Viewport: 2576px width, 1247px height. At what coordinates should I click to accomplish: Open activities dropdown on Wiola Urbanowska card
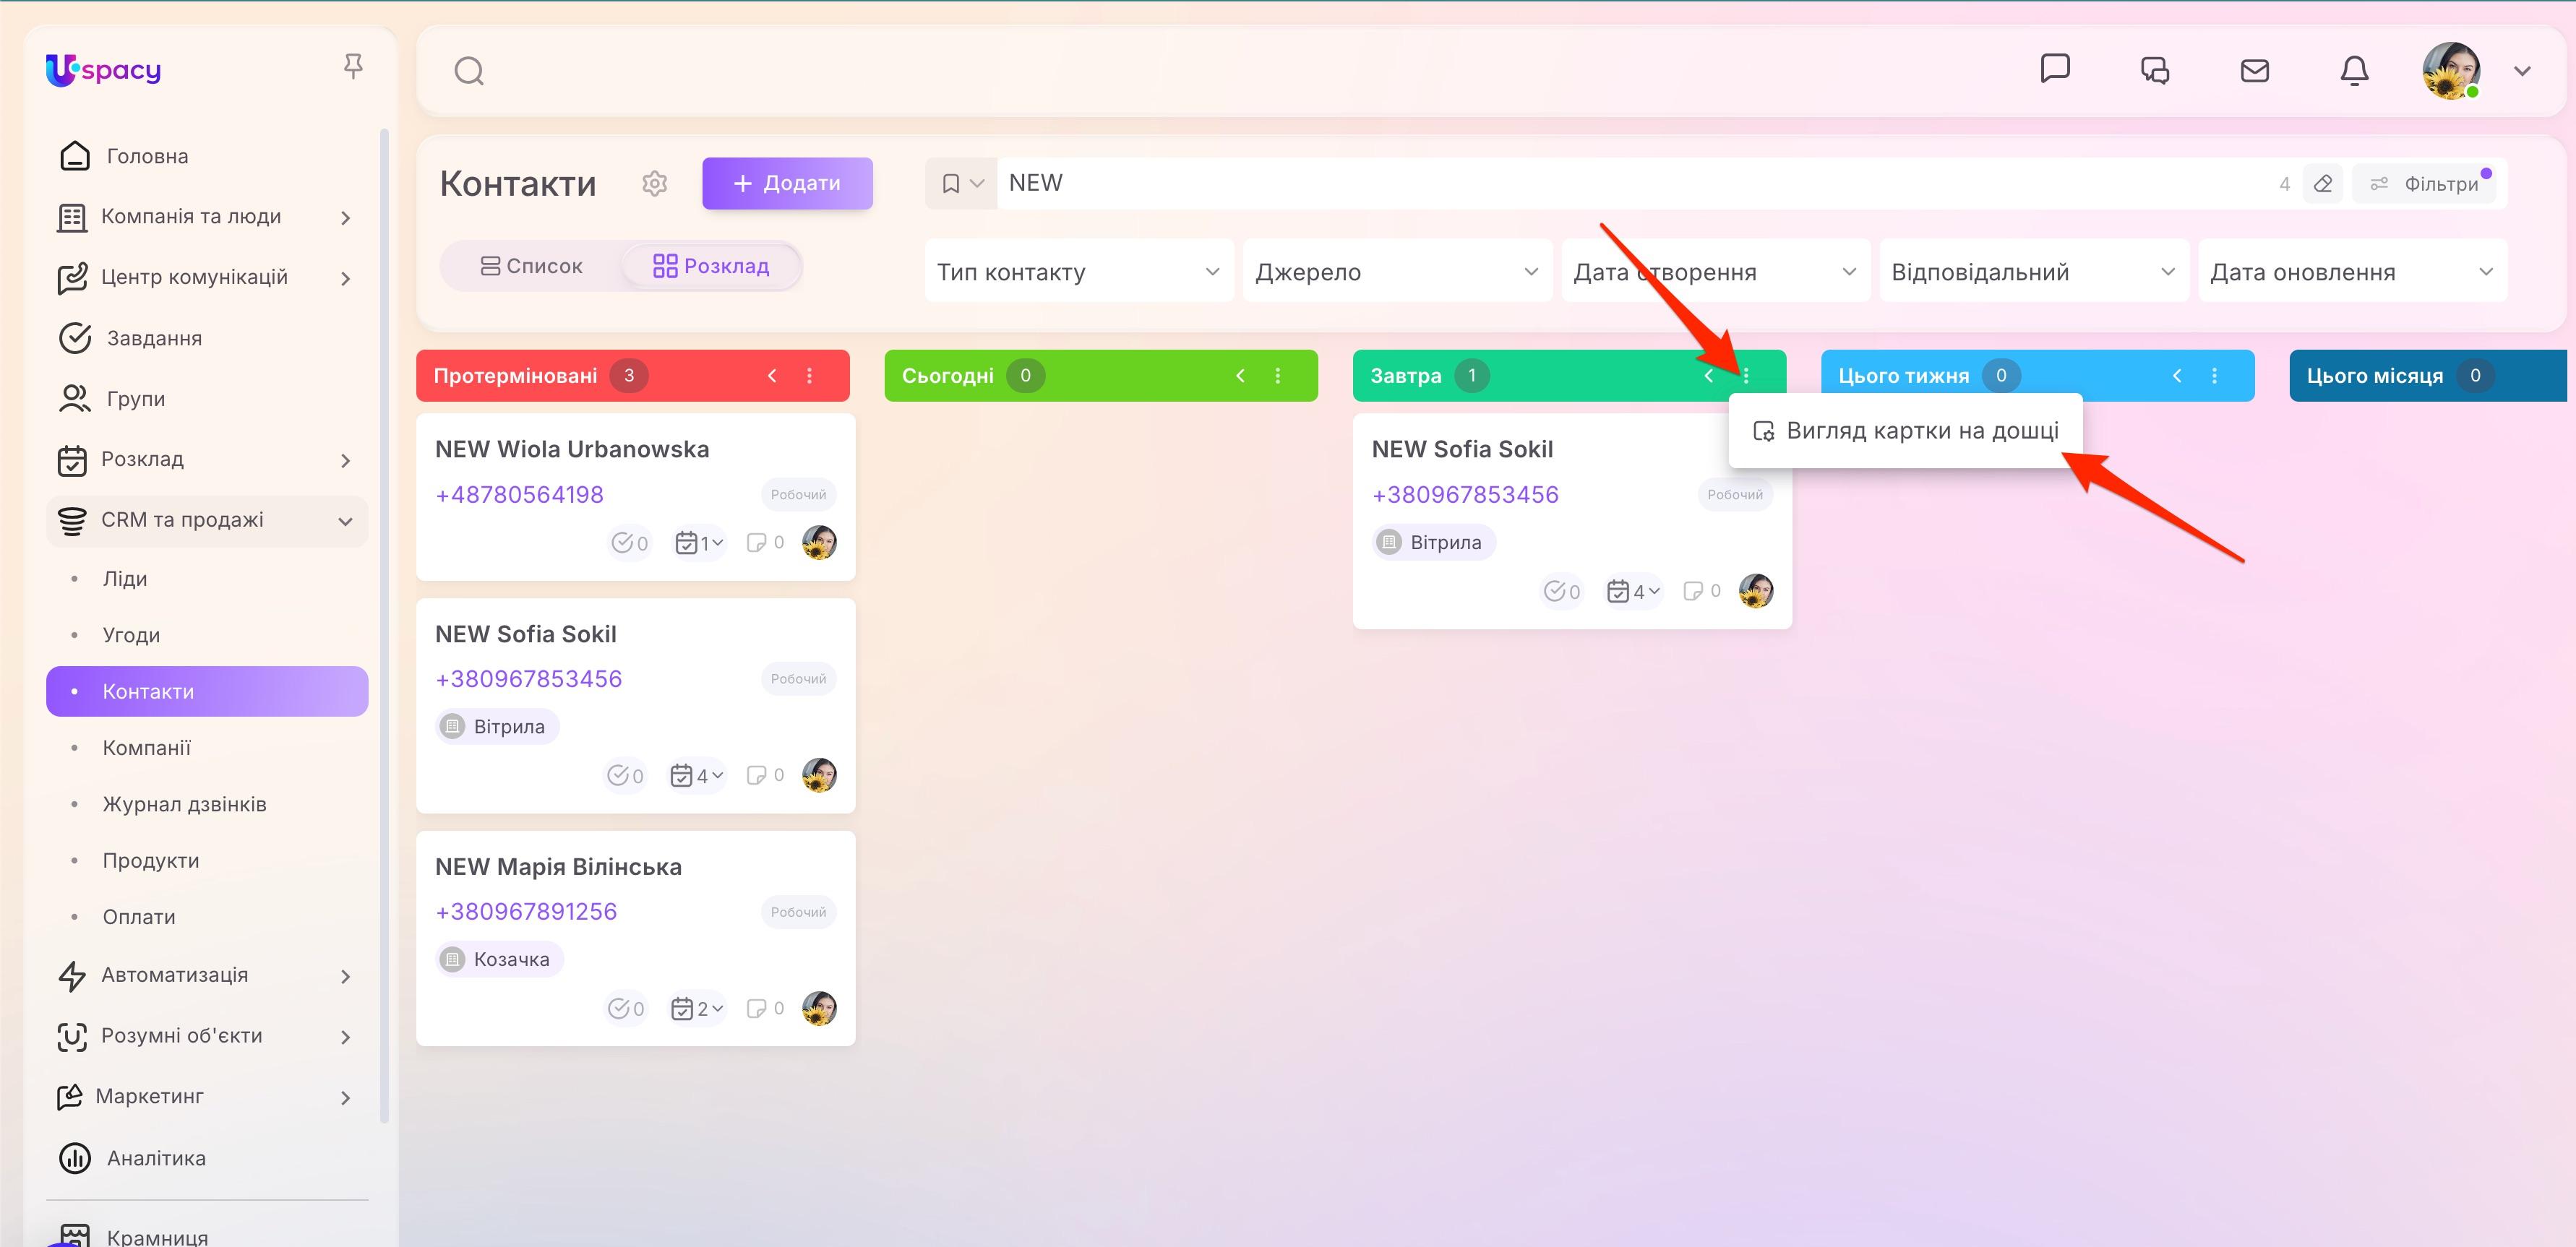698,543
